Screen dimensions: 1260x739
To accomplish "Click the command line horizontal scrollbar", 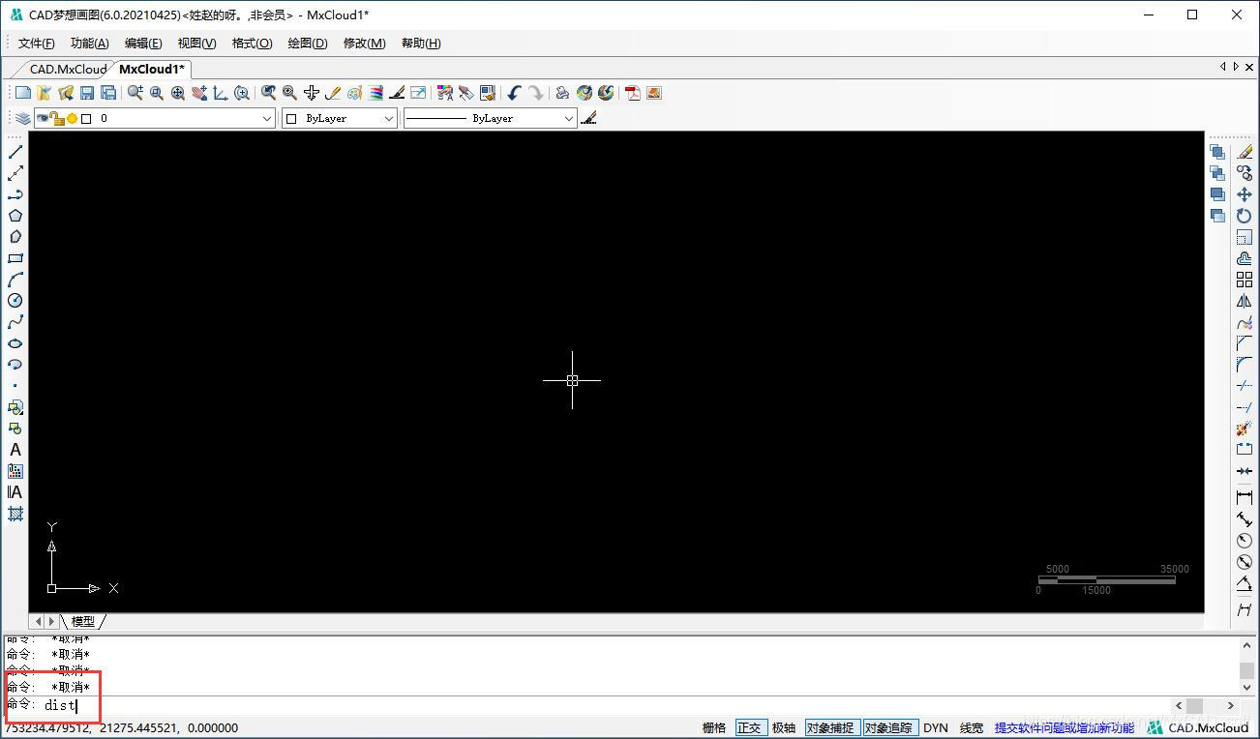I will click(x=1205, y=706).
